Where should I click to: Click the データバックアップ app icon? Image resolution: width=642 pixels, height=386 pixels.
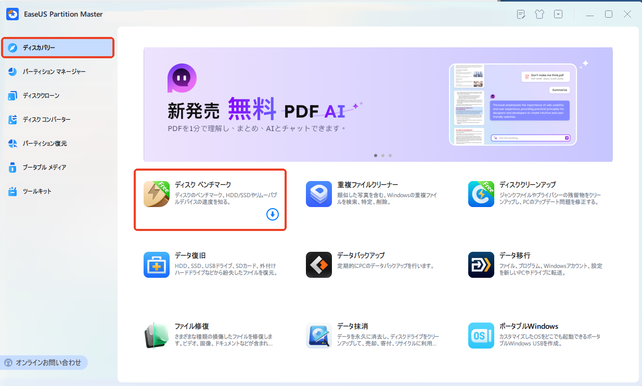point(318,265)
